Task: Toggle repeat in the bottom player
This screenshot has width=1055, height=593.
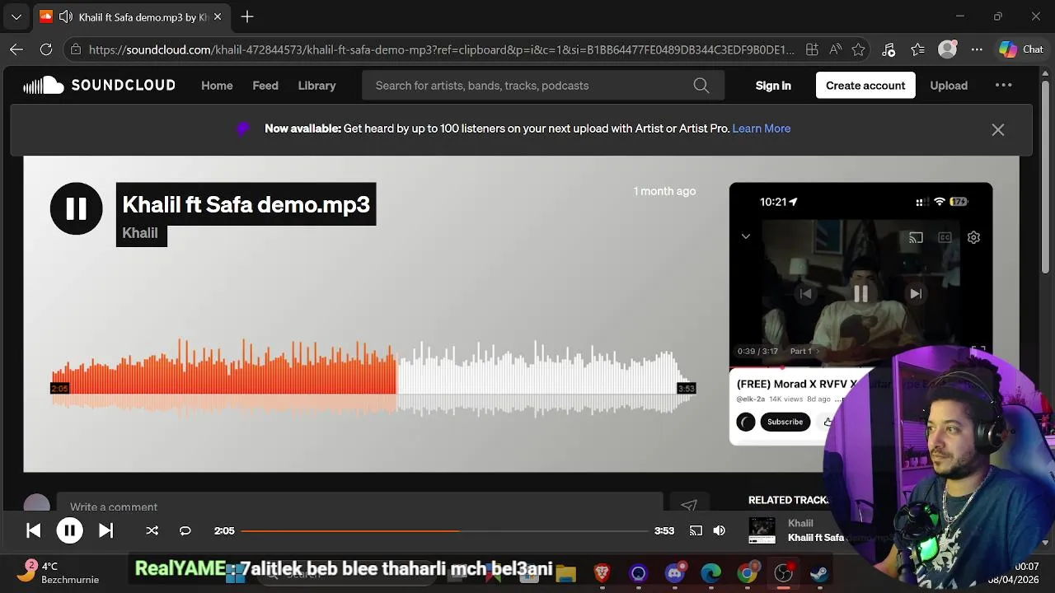Action: click(185, 530)
